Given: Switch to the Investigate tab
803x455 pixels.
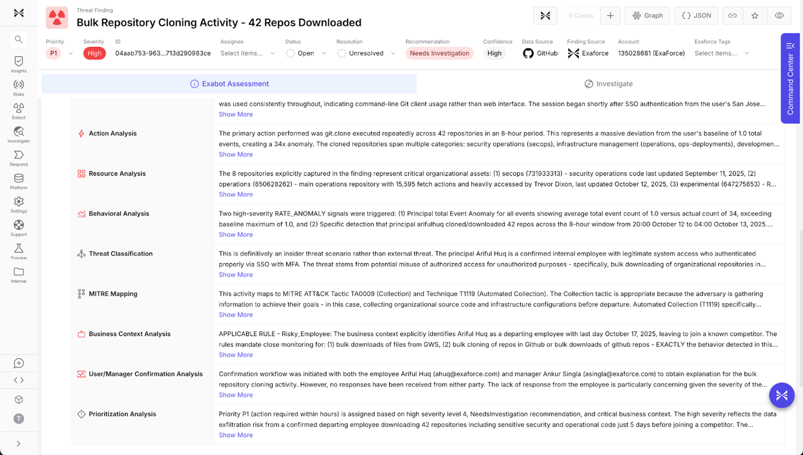Looking at the screenshot, I should [609, 84].
